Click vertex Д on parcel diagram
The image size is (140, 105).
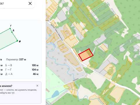[x=12, y=32]
